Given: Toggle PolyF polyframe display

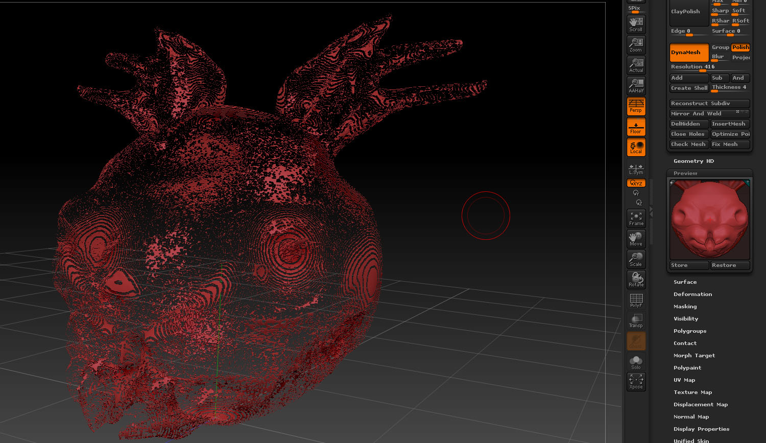Looking at the screenshot, I should [x=636, y=300].
